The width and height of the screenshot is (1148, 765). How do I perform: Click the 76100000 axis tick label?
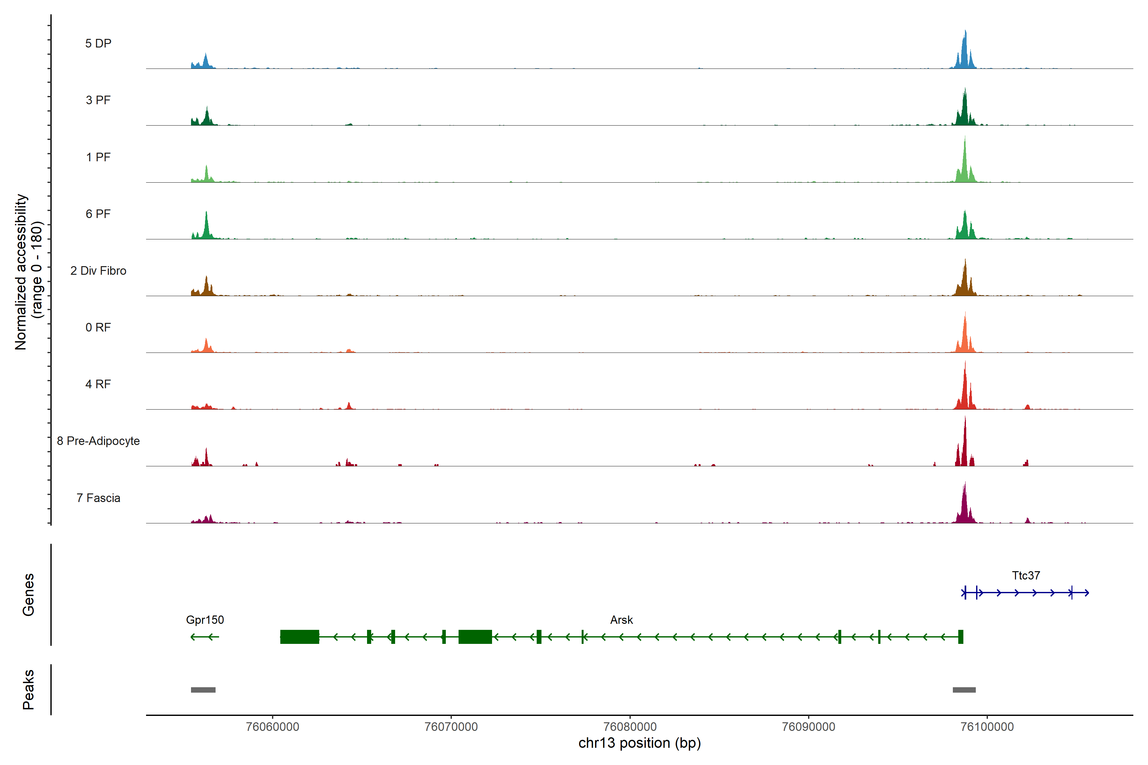pyautogui.click(x=987, y=726)
